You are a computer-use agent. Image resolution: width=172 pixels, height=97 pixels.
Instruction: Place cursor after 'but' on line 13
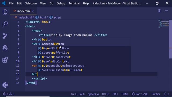(x=37, y=74)
